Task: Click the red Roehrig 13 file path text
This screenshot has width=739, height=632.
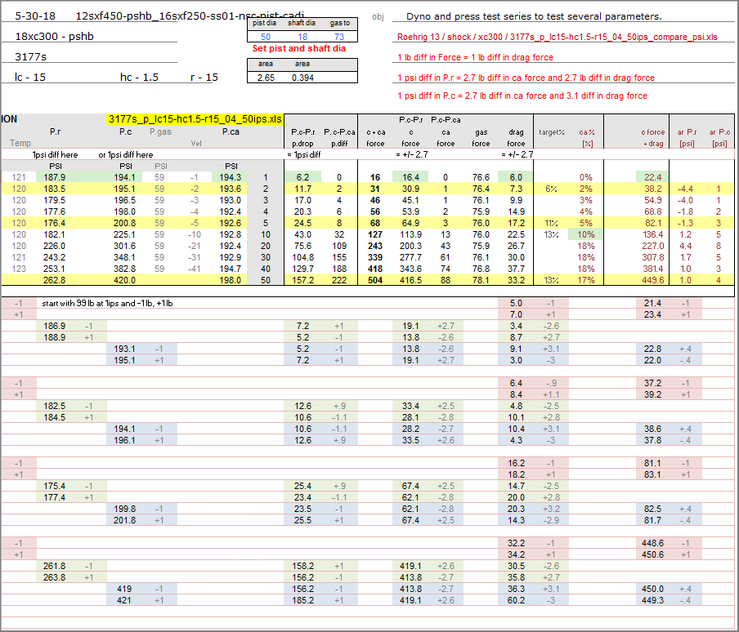Action: 557,37
